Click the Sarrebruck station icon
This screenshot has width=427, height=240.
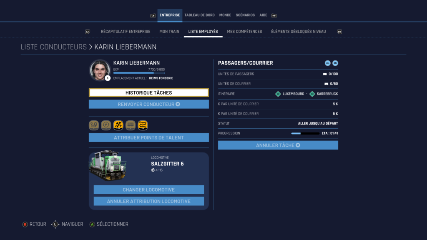[x=312, y=94]
